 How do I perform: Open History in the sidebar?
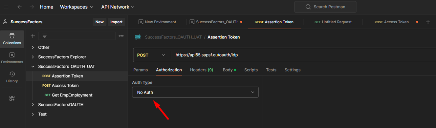[12, 77]
